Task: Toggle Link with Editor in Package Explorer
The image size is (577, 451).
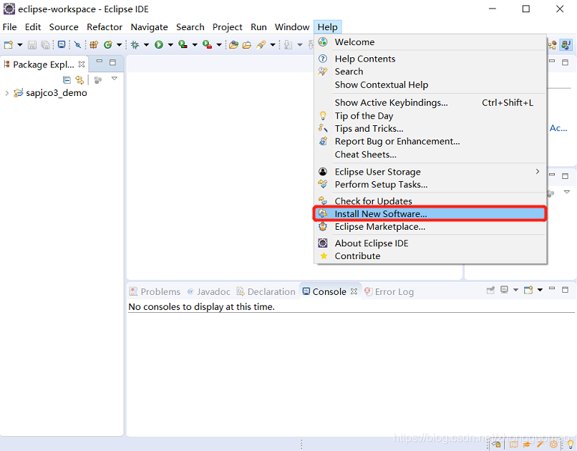Action: [79, 80]
